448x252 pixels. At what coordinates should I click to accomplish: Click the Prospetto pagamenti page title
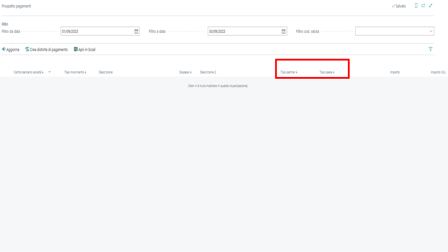click(x=16, y=6)
